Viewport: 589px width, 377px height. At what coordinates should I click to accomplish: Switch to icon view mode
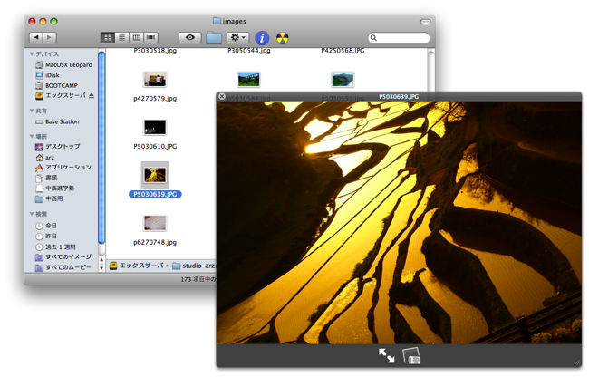[108, 38]
